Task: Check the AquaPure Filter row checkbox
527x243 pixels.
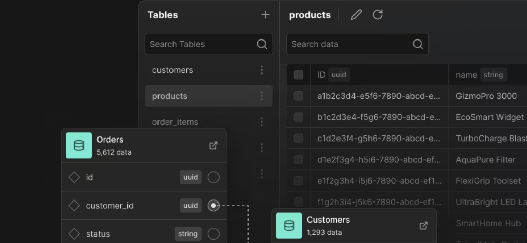Action: point(298,160)
